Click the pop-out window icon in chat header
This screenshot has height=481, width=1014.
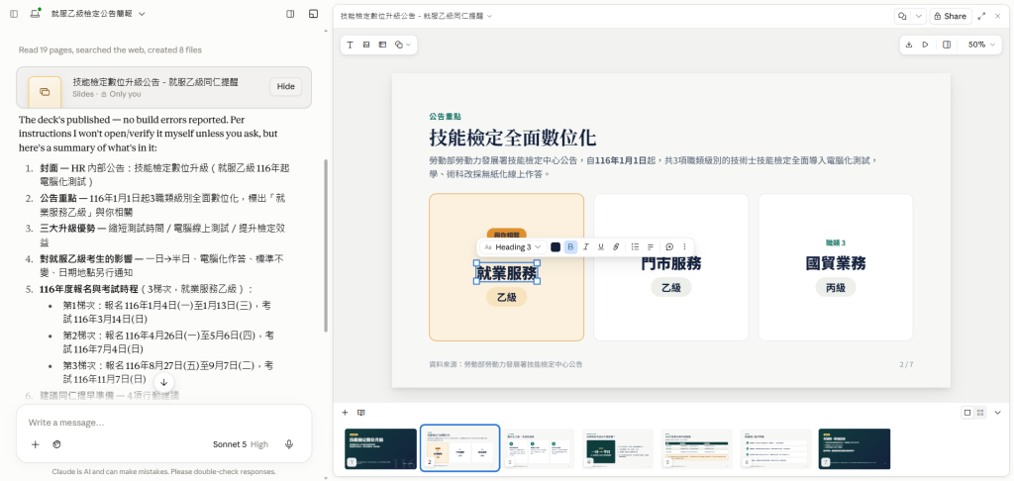click(314, 14)
